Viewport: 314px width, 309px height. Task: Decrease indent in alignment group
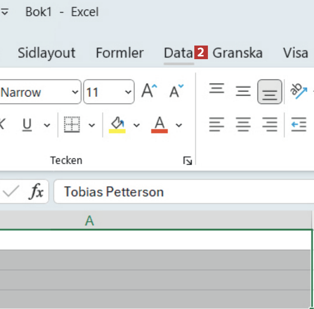click(x=298, y=125)
